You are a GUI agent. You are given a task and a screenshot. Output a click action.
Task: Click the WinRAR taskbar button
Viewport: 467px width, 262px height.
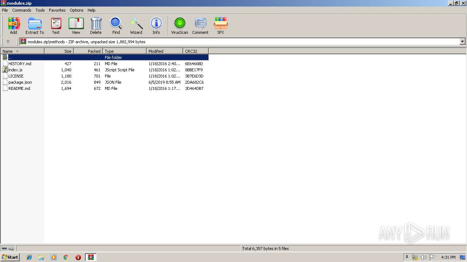[90, 257]
